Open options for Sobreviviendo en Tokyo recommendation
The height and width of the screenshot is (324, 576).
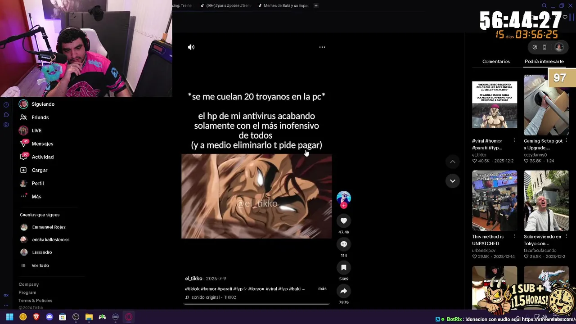pos(566,237)
